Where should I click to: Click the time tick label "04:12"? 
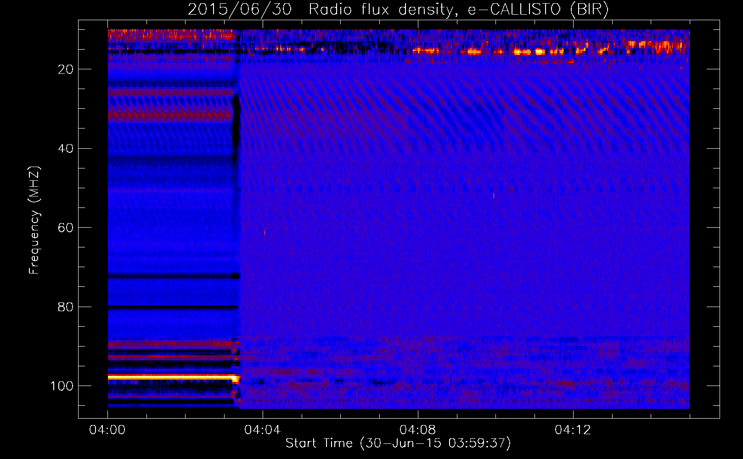pos(573,430)
